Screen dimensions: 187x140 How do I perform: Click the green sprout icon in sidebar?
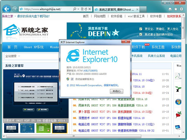[x=178, y=89]
